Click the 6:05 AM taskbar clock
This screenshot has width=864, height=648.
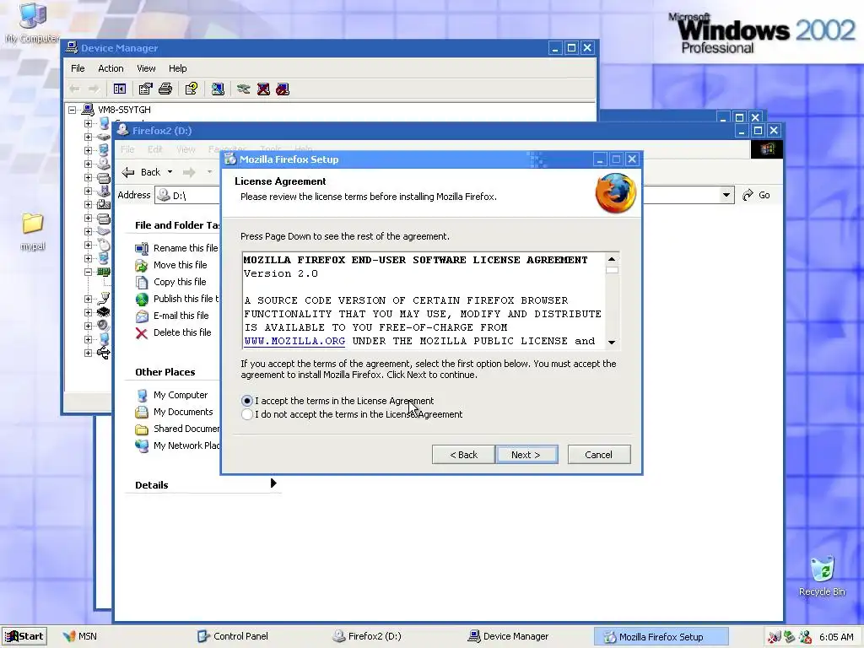tap(836, 637)
